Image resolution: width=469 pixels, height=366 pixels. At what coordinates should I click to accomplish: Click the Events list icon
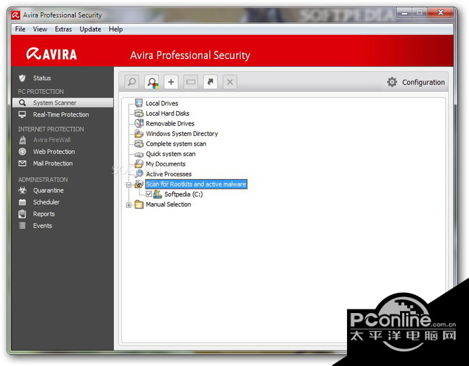point(22,226)
